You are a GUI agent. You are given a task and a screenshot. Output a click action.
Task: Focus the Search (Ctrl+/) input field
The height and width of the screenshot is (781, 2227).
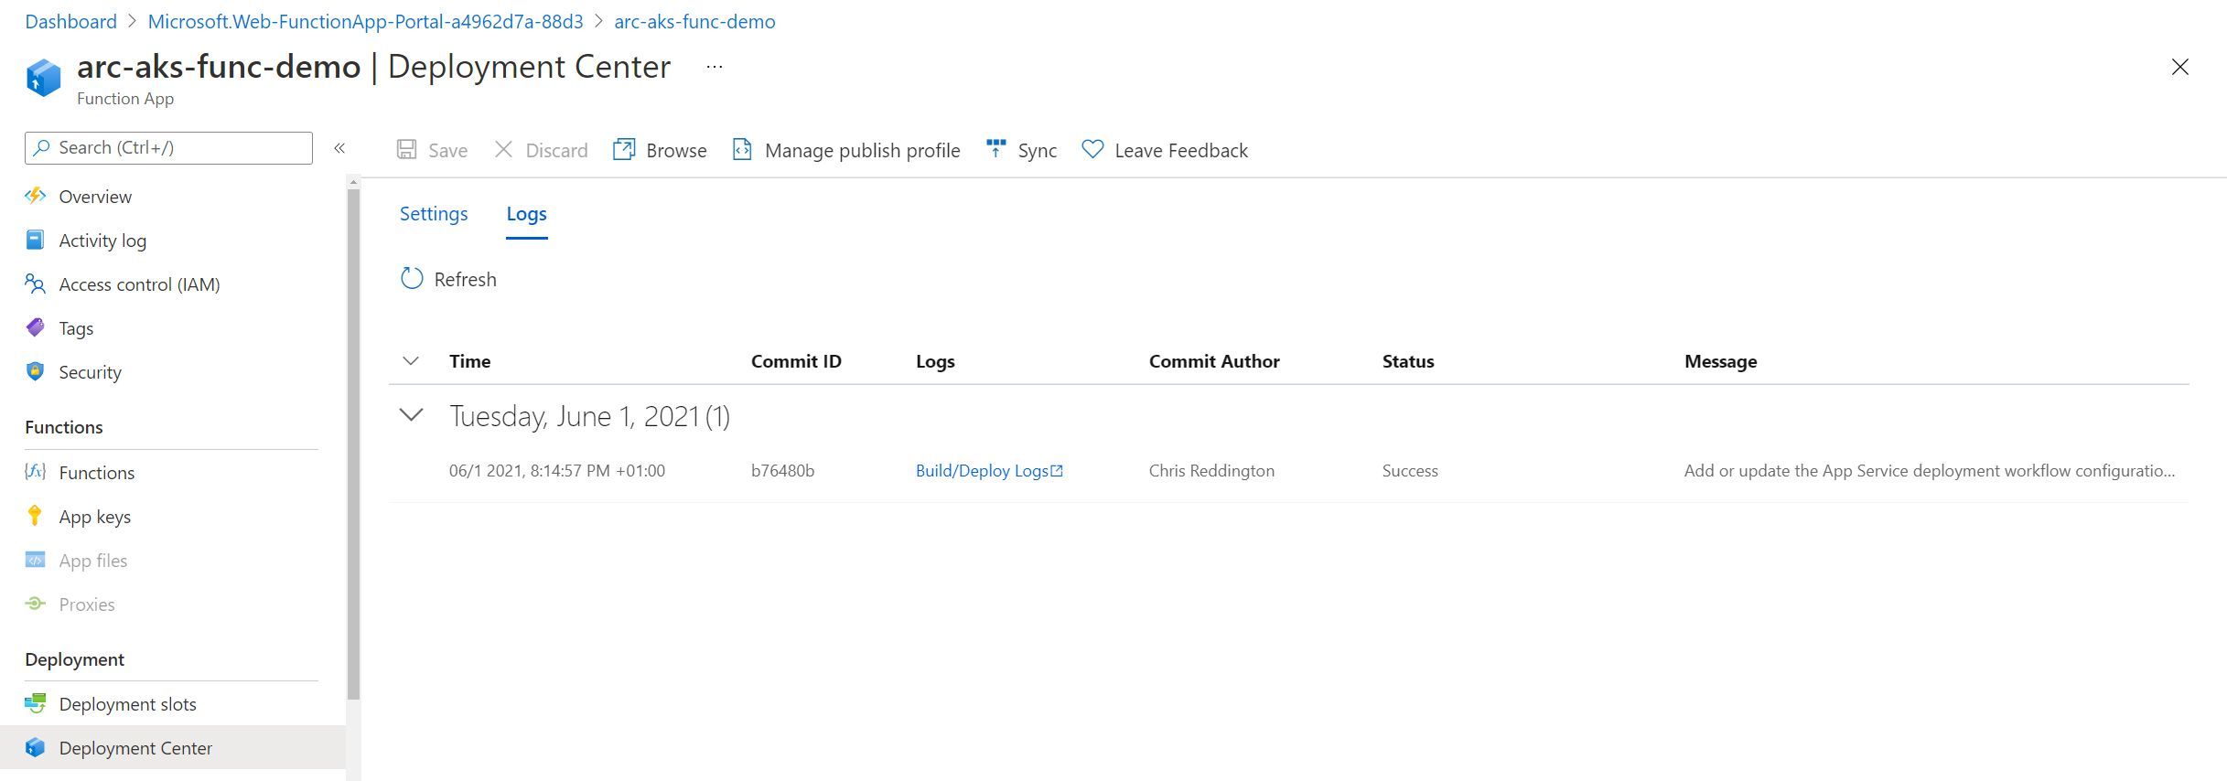coord(168,148)
